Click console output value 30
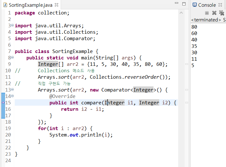 (x=194, y=52)
